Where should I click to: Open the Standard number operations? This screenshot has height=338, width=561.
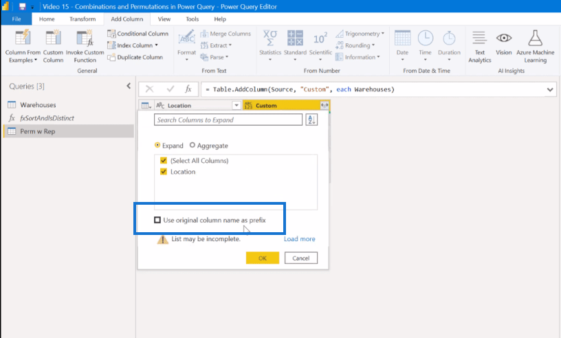point(295,46)
